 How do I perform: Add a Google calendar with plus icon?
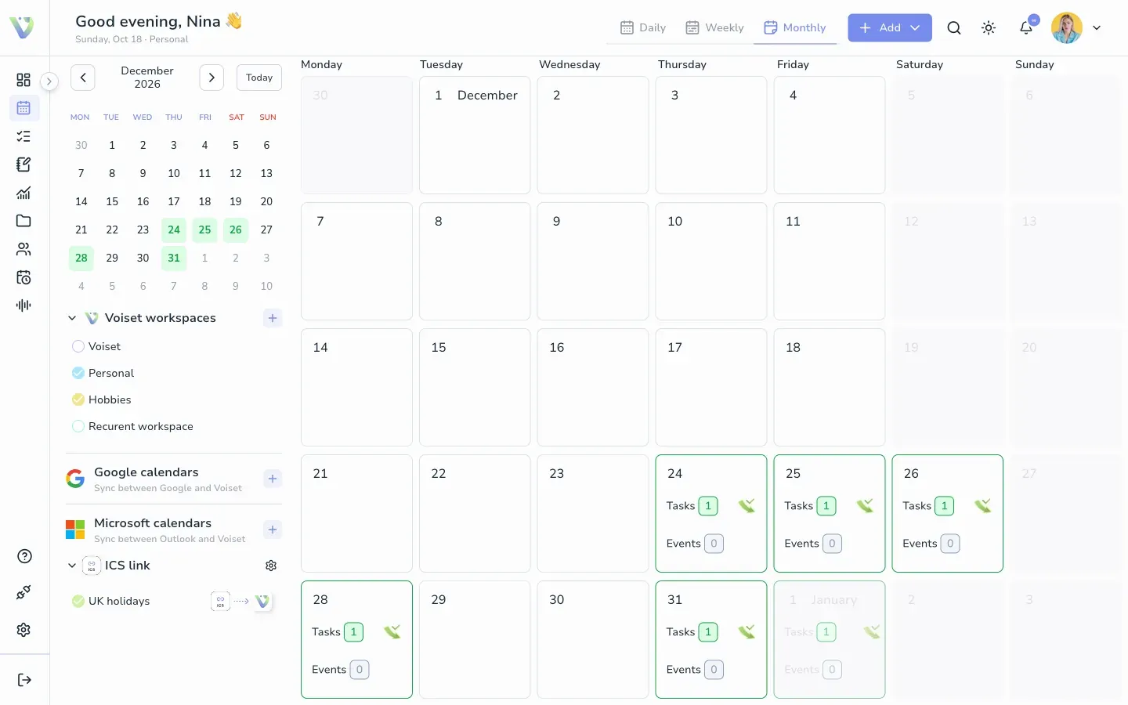[273, 479]
